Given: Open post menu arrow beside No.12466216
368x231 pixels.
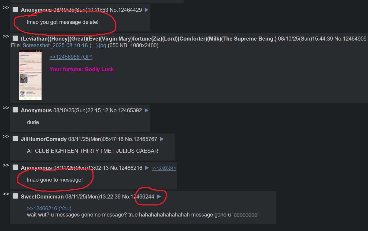Looking at the screenshot, I should point(147,168).
